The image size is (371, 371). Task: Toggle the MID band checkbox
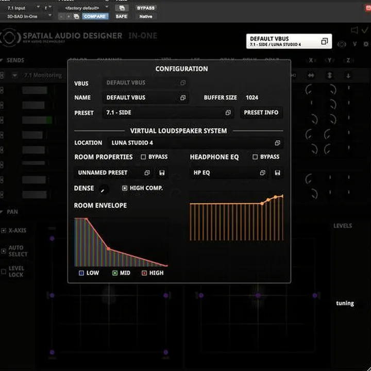pos(115,273)
